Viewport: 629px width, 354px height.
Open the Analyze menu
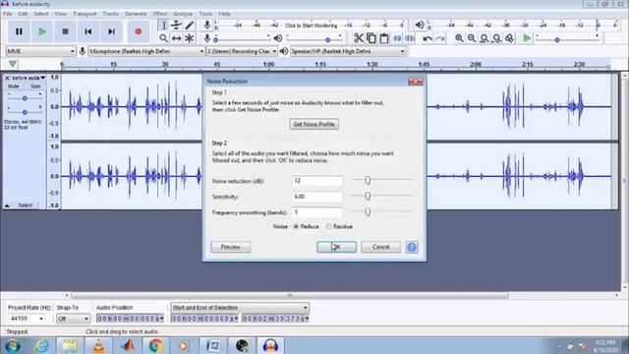pos(183,14)
